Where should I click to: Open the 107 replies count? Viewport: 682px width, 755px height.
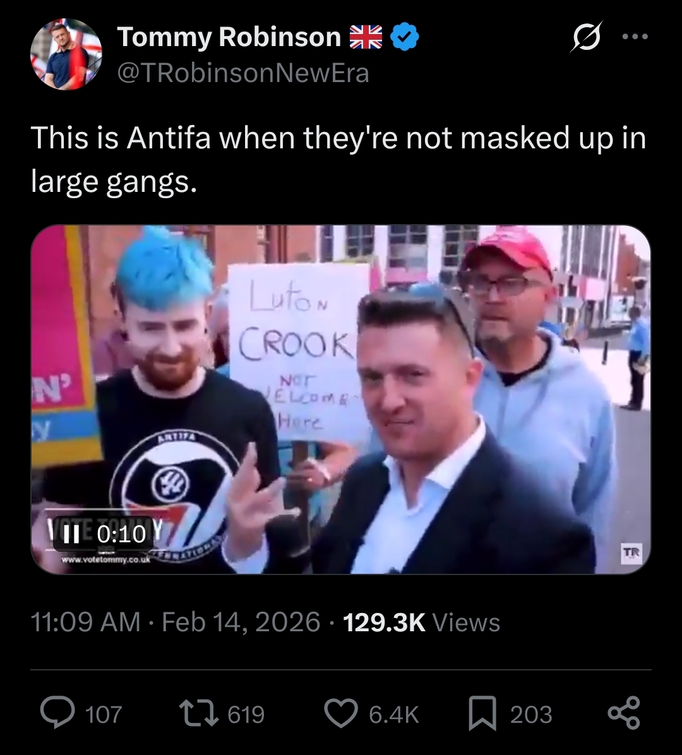point(104,714)
